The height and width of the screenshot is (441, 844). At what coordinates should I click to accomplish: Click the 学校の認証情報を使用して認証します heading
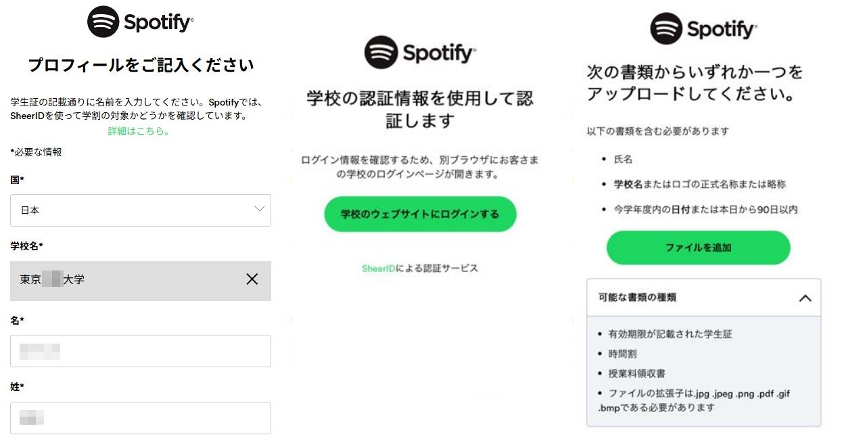point(420,110)
